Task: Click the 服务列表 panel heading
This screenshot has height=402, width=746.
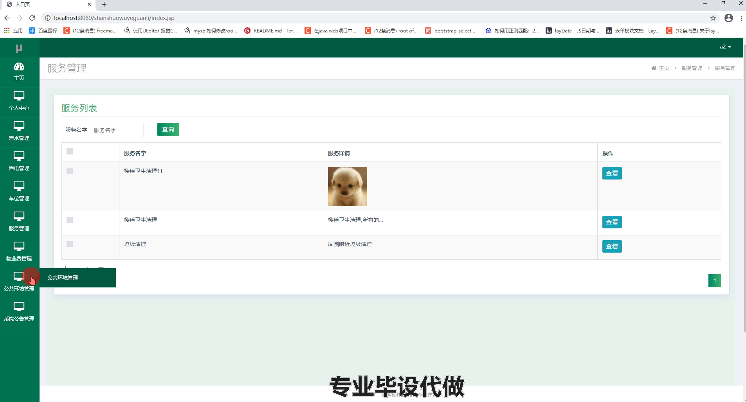Action: [79, 108]
